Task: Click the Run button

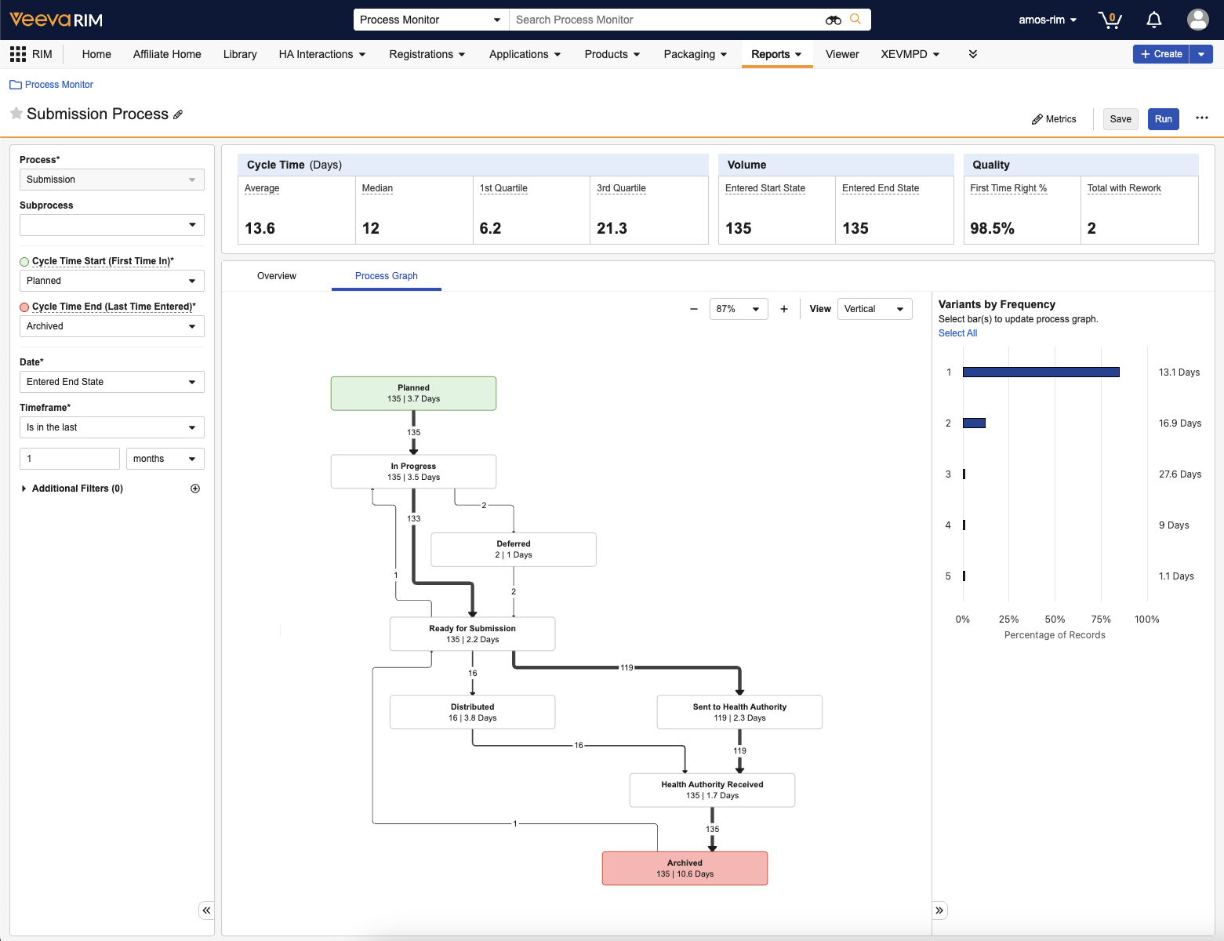Action: pyautogui.click(x=1163, y=119)
